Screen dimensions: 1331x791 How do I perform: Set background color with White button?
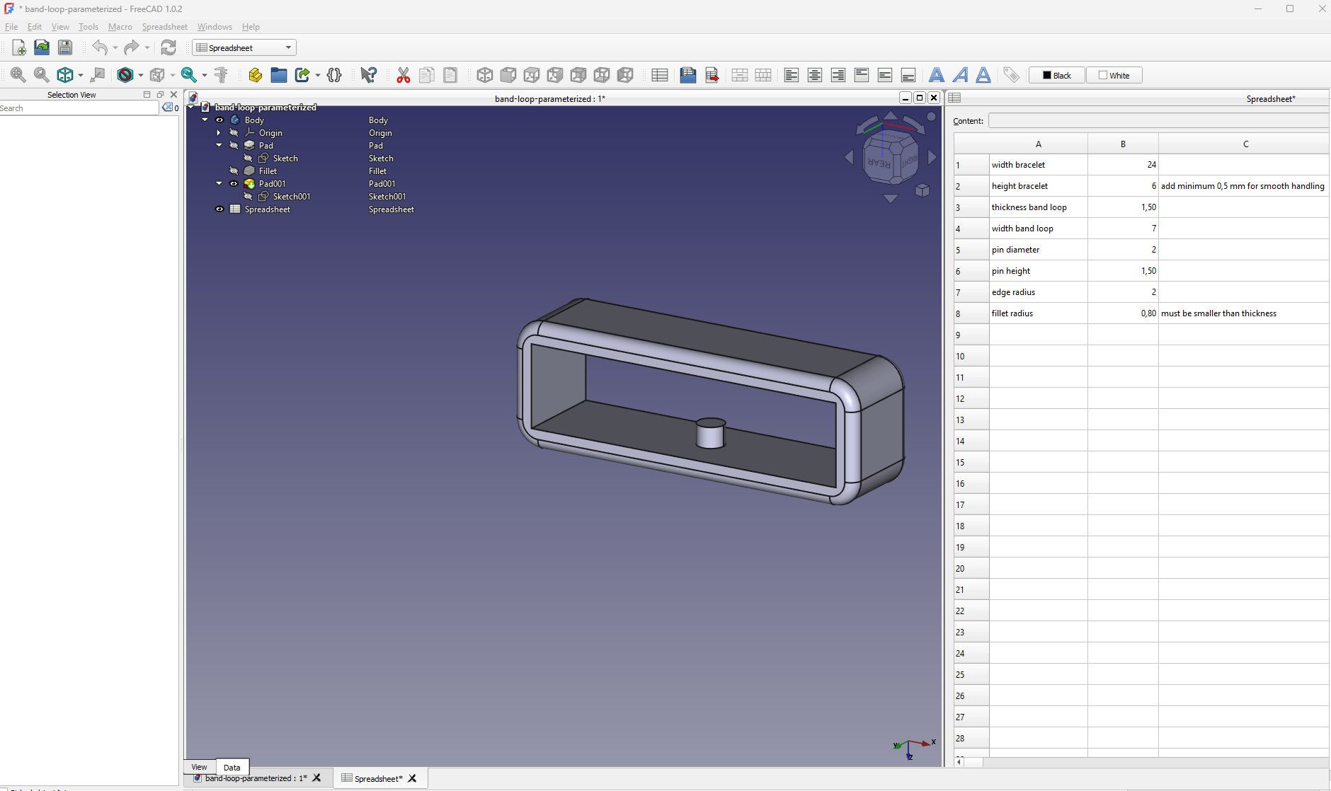click(x=1114, y=75)
